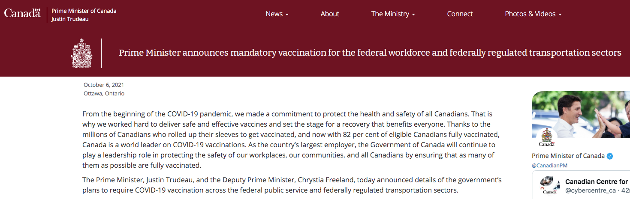Open the Connect menu item
This screenshot has width=630, height=199.
pyautogui.click(x=460, y=14)
